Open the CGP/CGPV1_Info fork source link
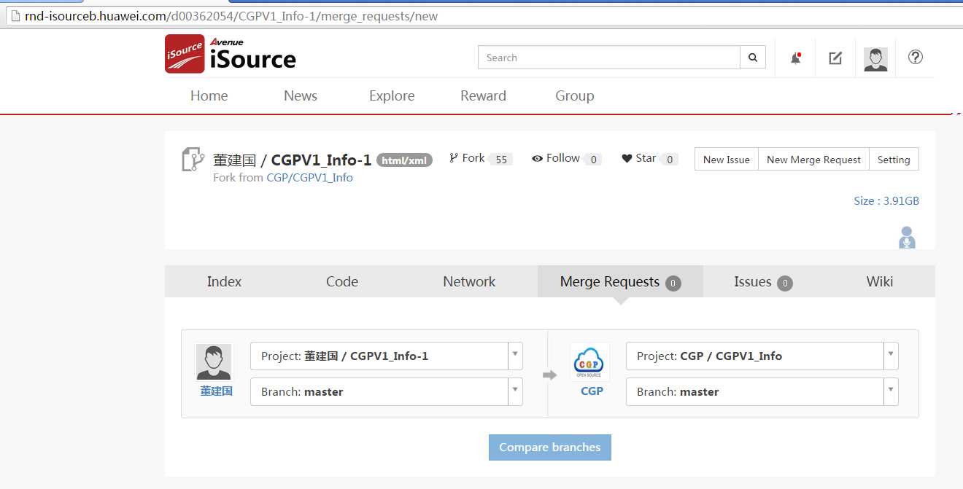Screen dimensions: 963x489 point(309,178)
